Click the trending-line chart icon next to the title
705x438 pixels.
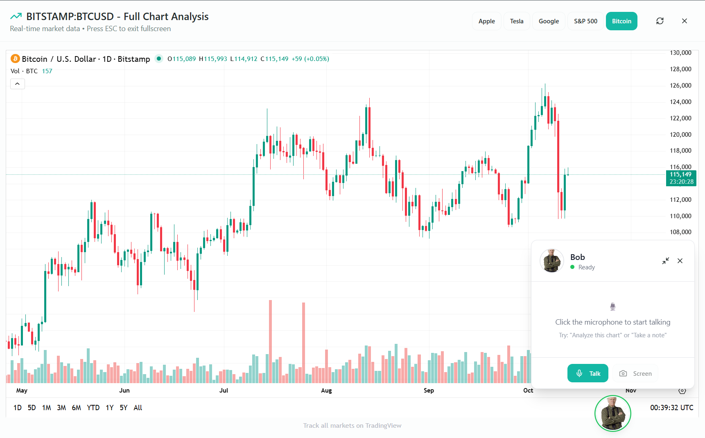pos(16,16)
